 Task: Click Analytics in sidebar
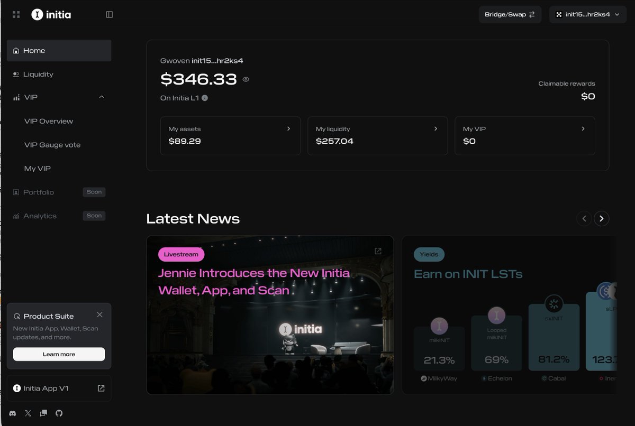tap(40, 216)
